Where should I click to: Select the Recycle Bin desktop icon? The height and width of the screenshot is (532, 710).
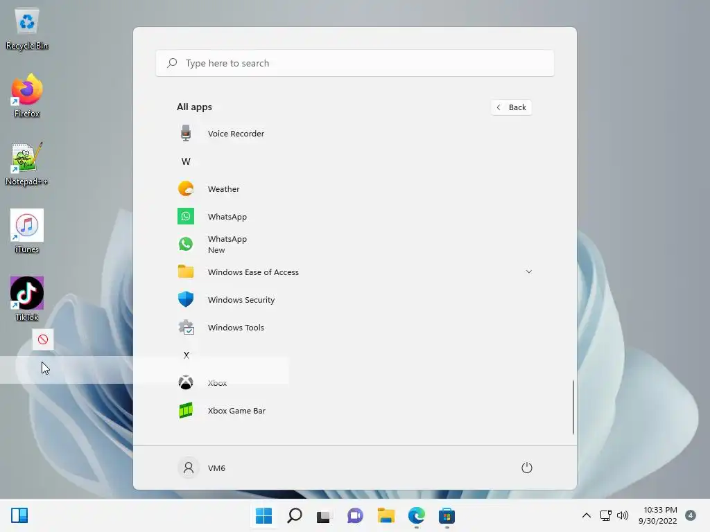coord(27,29)
